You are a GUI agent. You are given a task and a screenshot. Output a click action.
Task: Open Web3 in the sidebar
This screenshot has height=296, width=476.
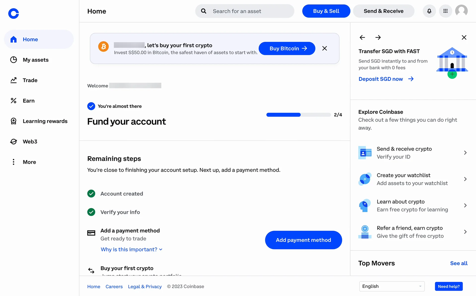point(39,141)
